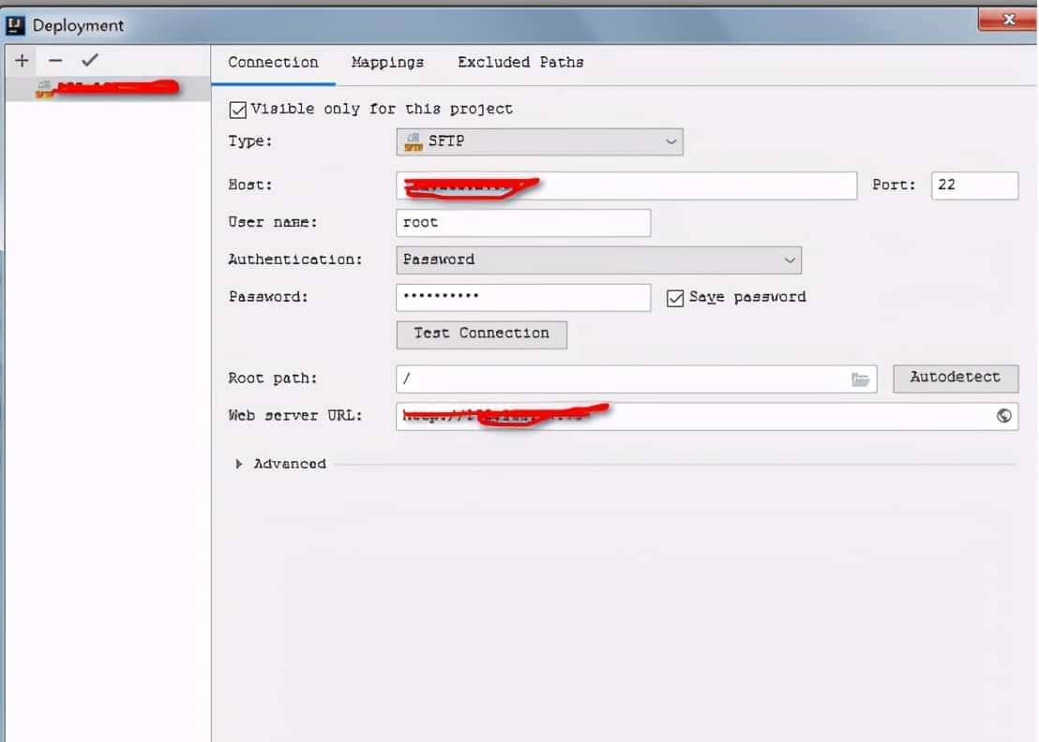Open the Authentication Password dropdown
1039x742 pixels.
pyautogui.click(x=598, y=260)
